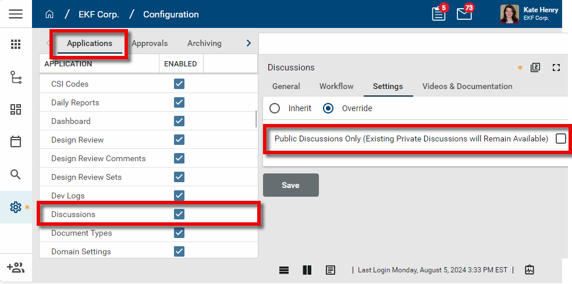Screen dimensions: 572x284
Task: Open the mail notifications envelope icon
Action: coord(464,14)
